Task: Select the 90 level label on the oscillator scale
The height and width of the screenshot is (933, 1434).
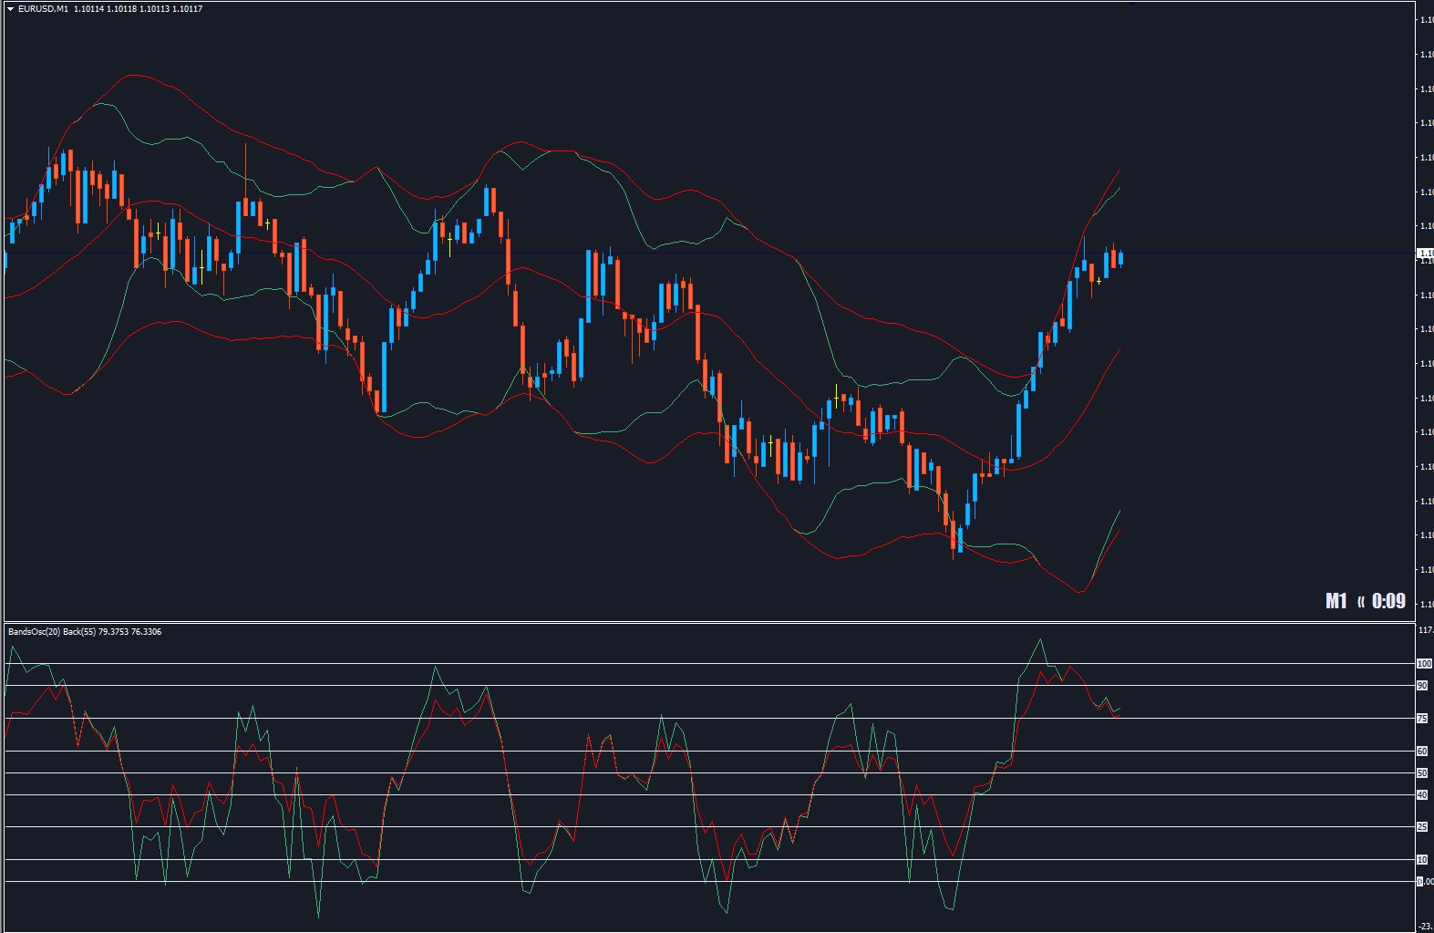Action: tap(1422, 686)
